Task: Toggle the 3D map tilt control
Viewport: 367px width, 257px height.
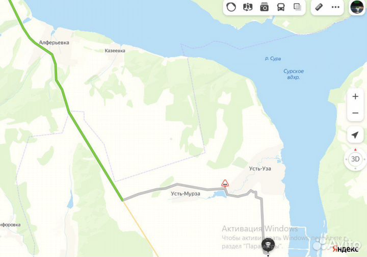Action: pyautogui.click(x=355, y=159)
